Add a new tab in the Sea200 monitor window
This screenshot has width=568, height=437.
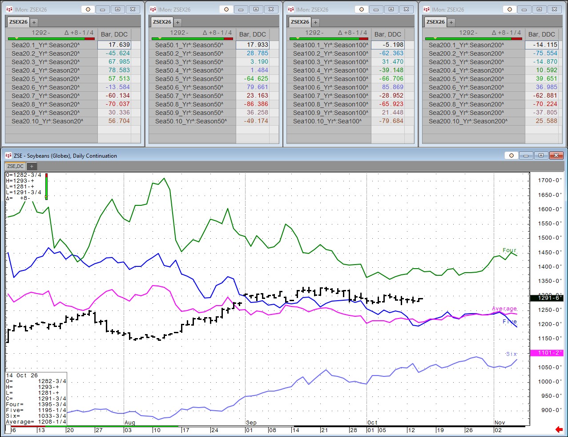click(x=451, y=22)
